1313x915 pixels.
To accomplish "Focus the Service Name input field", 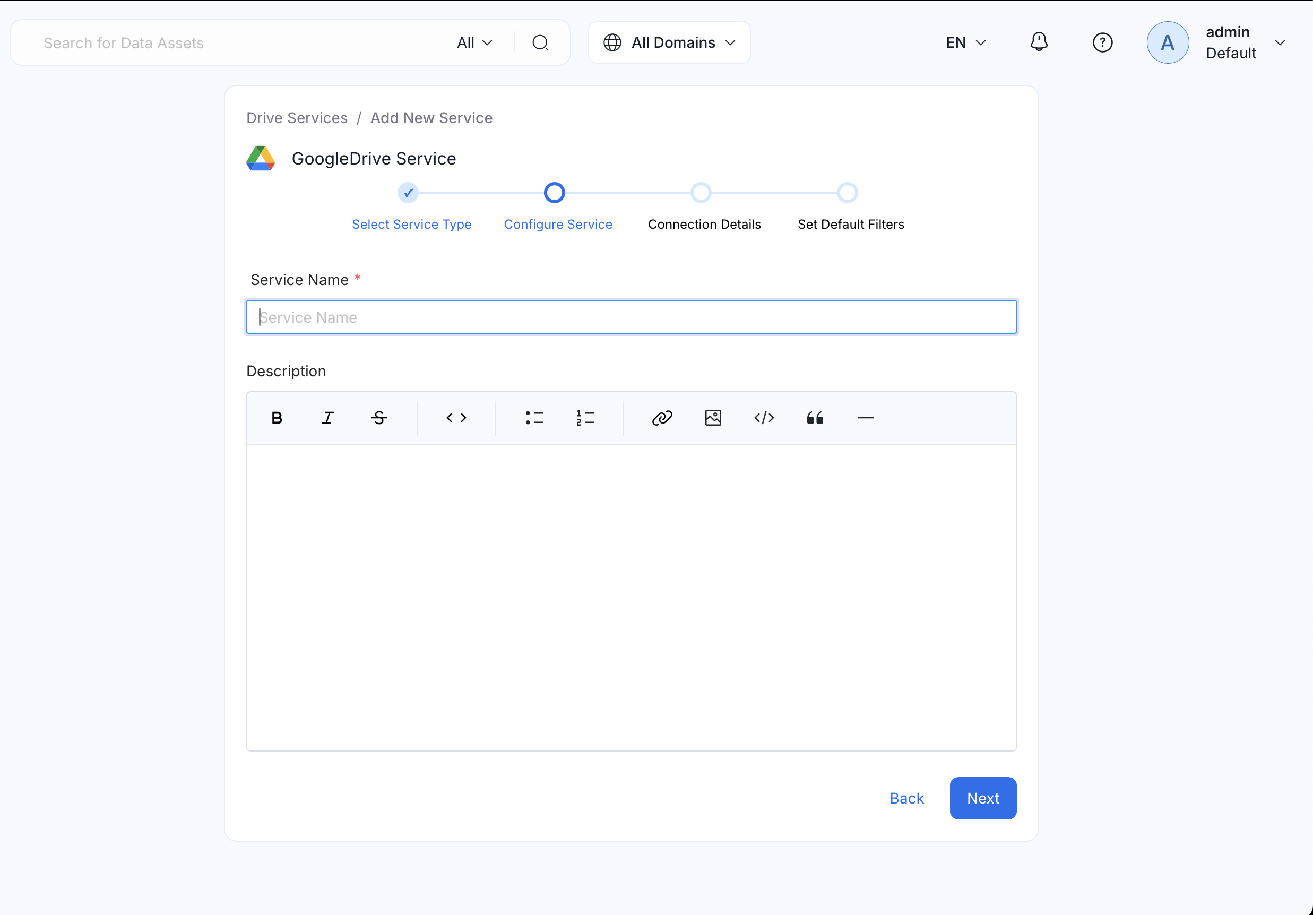I will [x=631, y=317].
